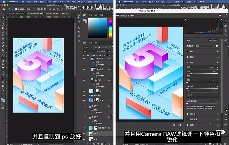
Task: Expand the 曲线 section
Action: coord(188,57)
